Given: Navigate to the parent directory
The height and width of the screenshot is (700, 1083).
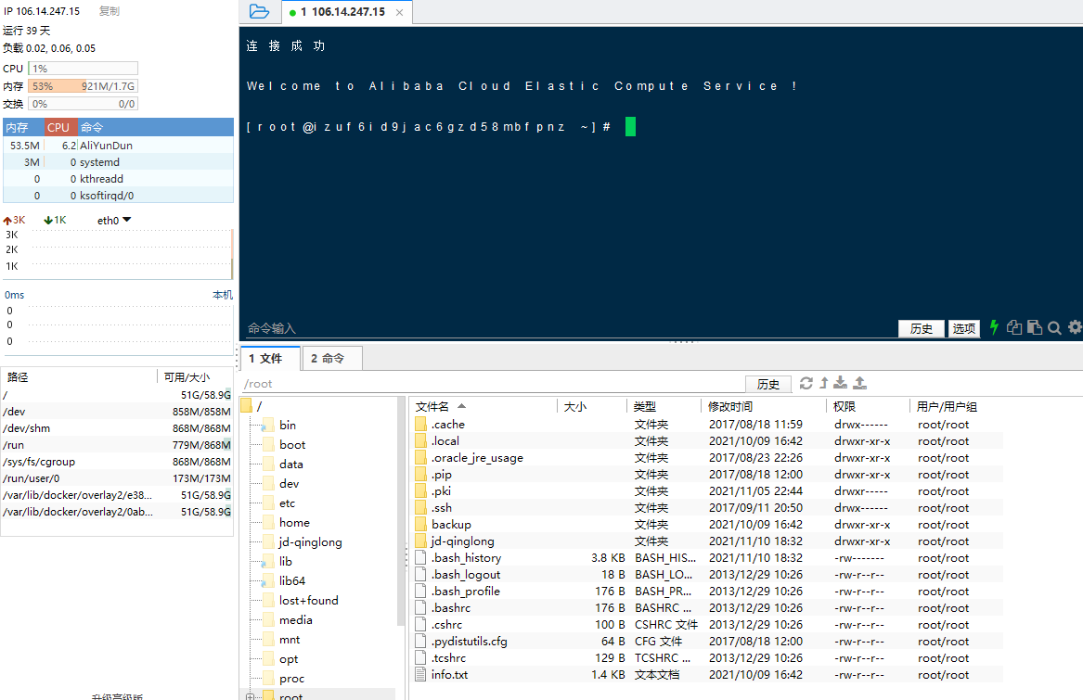Looking at the screenshot, I should click(823, 382).
